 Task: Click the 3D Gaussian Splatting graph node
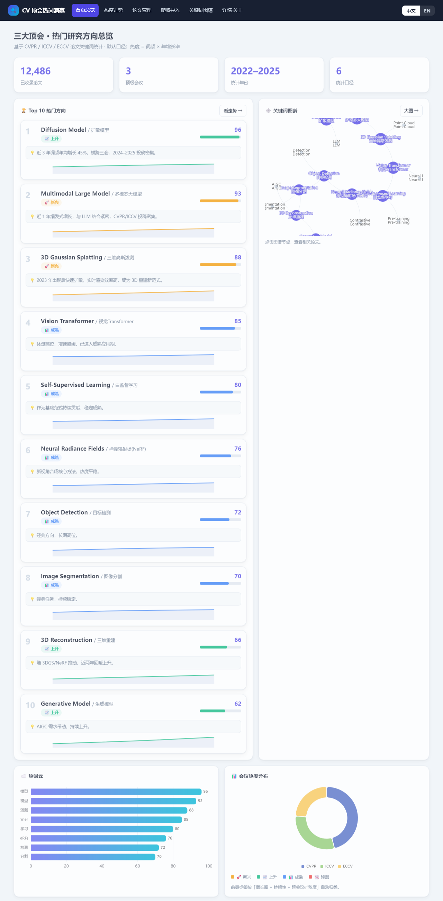pyautogui.click(x=380, y=139)
